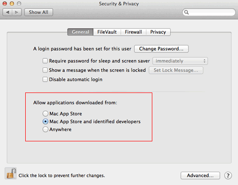
Task: Click the yellow minimize window button
Action: click(12, 3)
